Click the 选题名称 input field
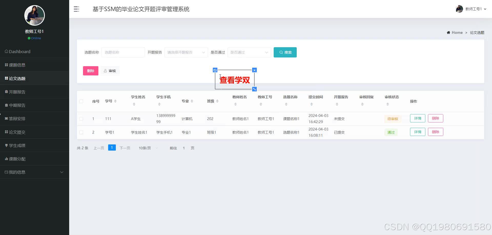The height and width of the screenshot is (235, 492). [123, 52]
